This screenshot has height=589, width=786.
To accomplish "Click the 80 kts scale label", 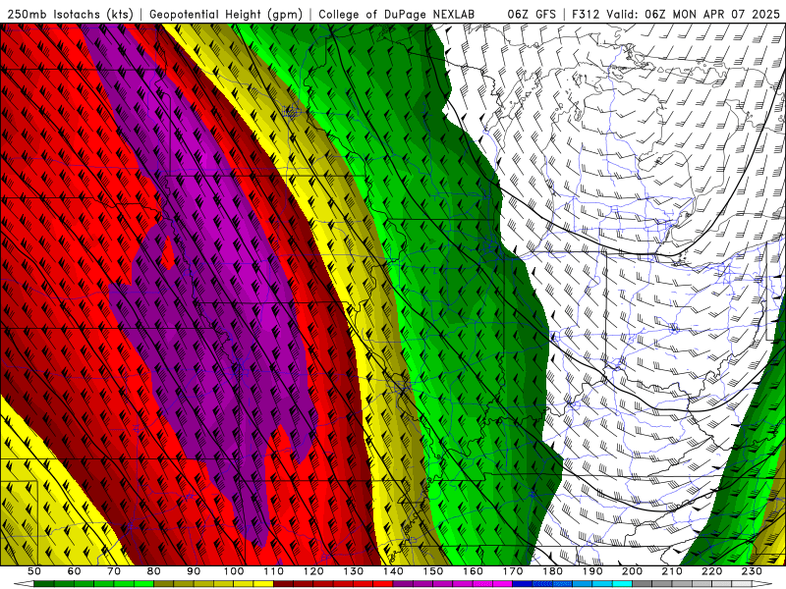I will coord(154,571).
